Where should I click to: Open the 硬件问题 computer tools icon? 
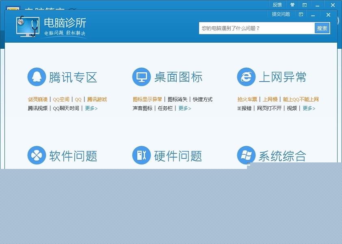141,155
